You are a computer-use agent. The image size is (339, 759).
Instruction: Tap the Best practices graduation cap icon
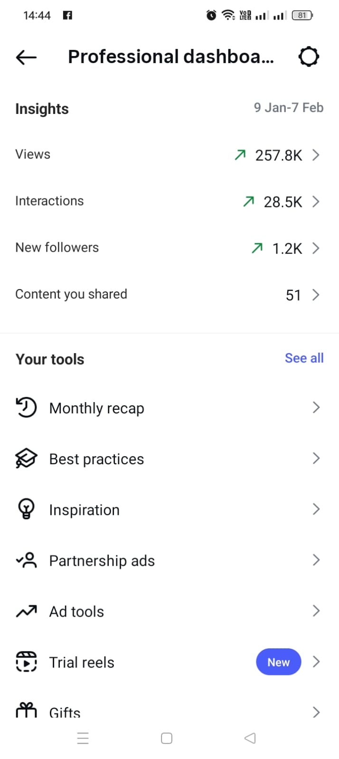[26, 459]
